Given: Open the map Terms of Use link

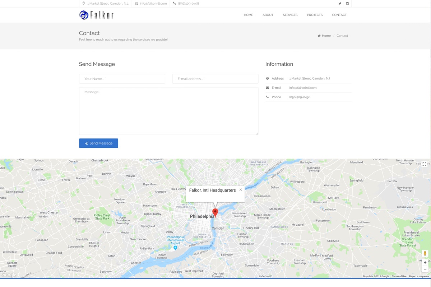Looking at the screenshot, I should (399, 276).
